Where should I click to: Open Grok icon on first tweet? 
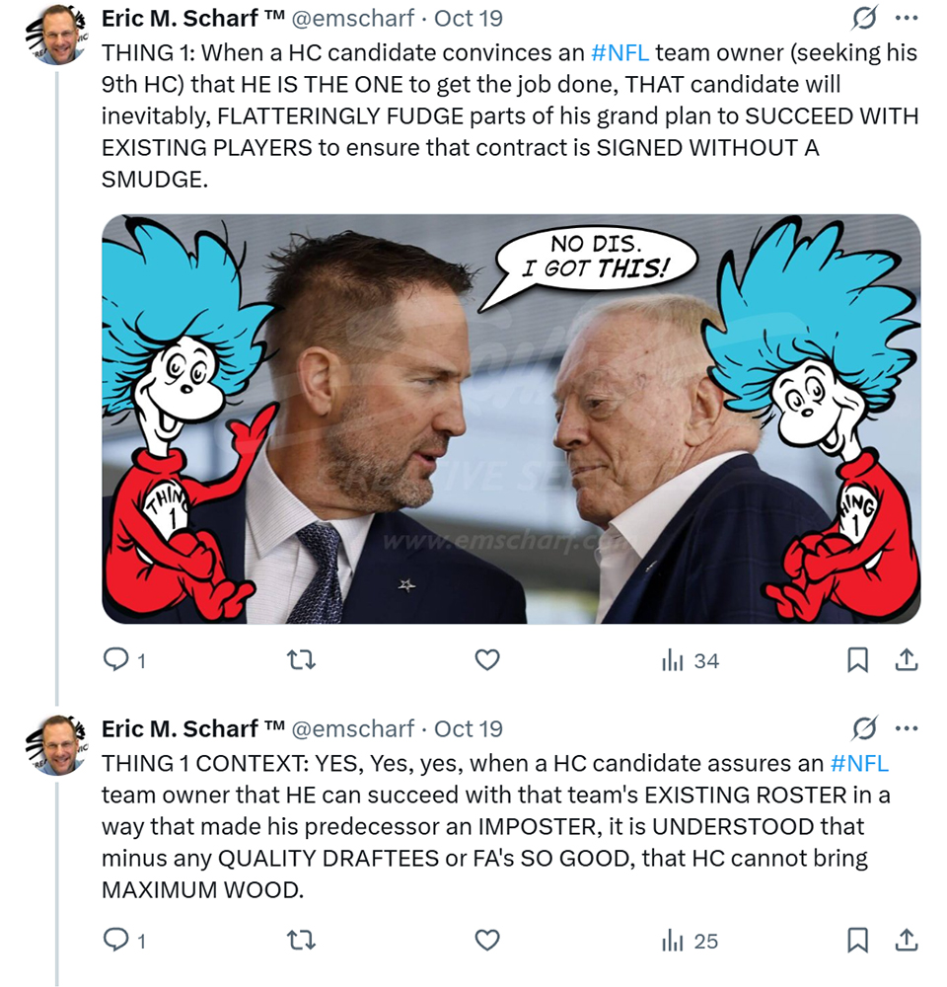click(x=863, y=18)
